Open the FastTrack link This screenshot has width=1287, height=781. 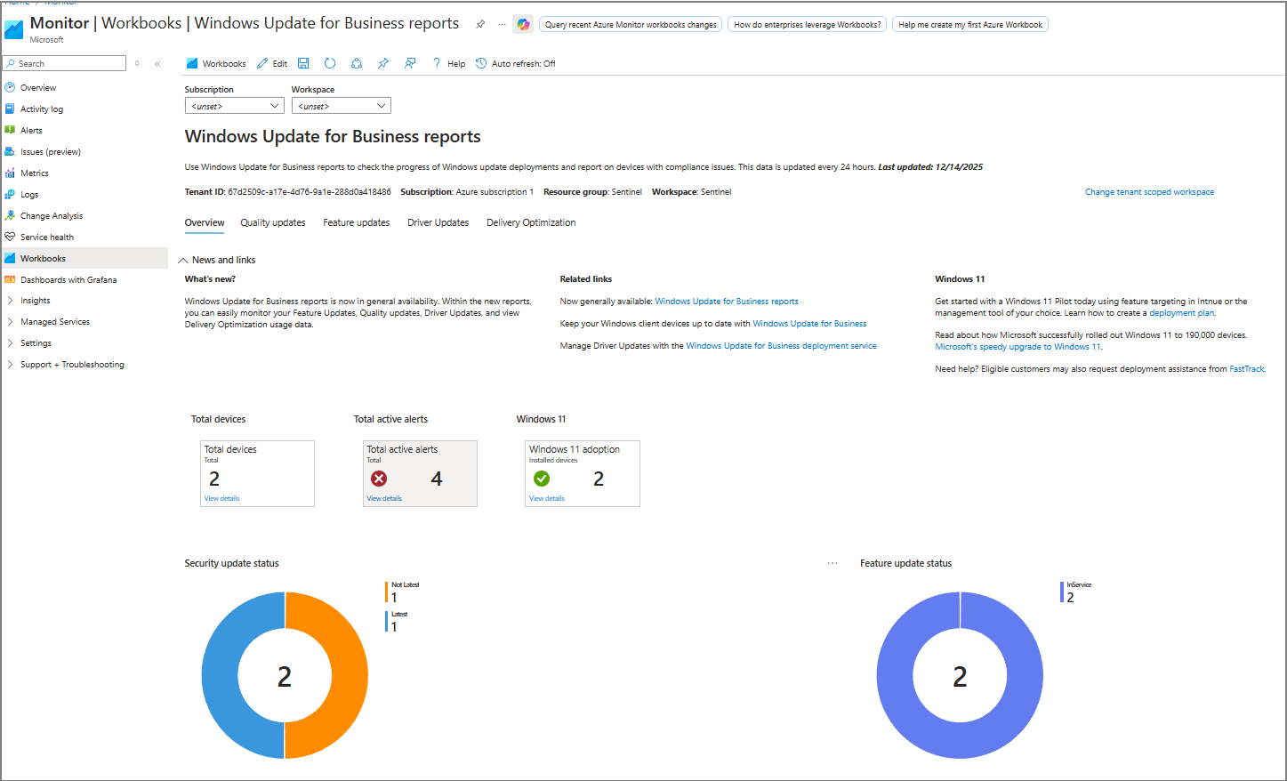(x=1246, y=369)
